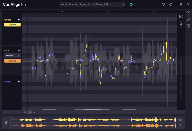
Task: Click the vertical magnifier zoom icon
Action: (181, 24)
